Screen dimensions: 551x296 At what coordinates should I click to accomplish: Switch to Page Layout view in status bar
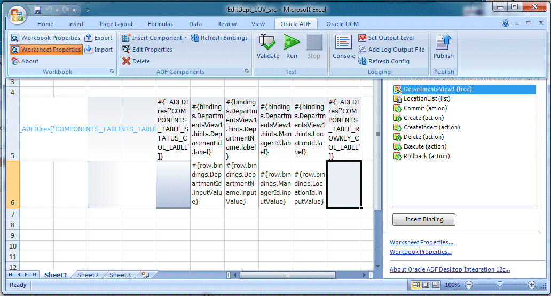[426, 285]
